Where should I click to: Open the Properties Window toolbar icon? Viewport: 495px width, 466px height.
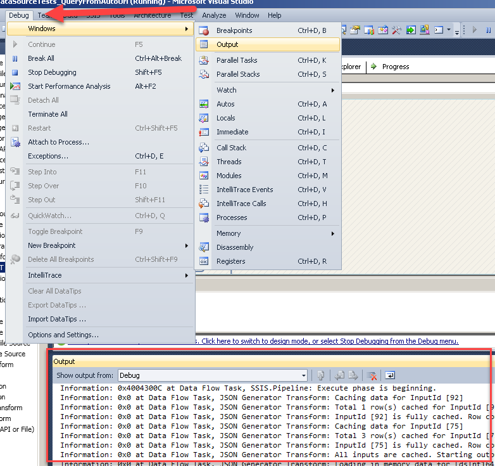point(354,30)
